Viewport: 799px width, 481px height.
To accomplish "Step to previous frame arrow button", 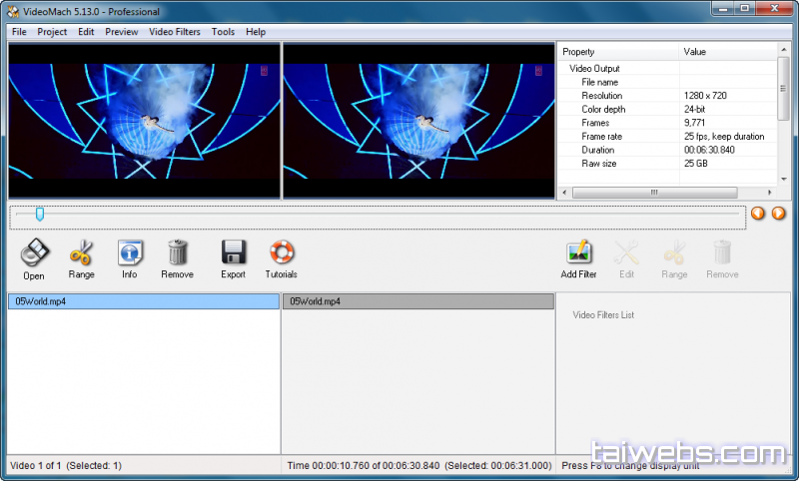I will [x=758, y=213].
